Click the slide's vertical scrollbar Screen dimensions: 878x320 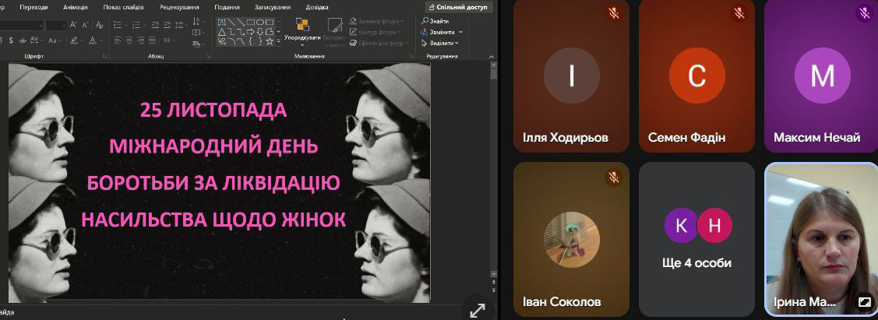coord(493,171)
